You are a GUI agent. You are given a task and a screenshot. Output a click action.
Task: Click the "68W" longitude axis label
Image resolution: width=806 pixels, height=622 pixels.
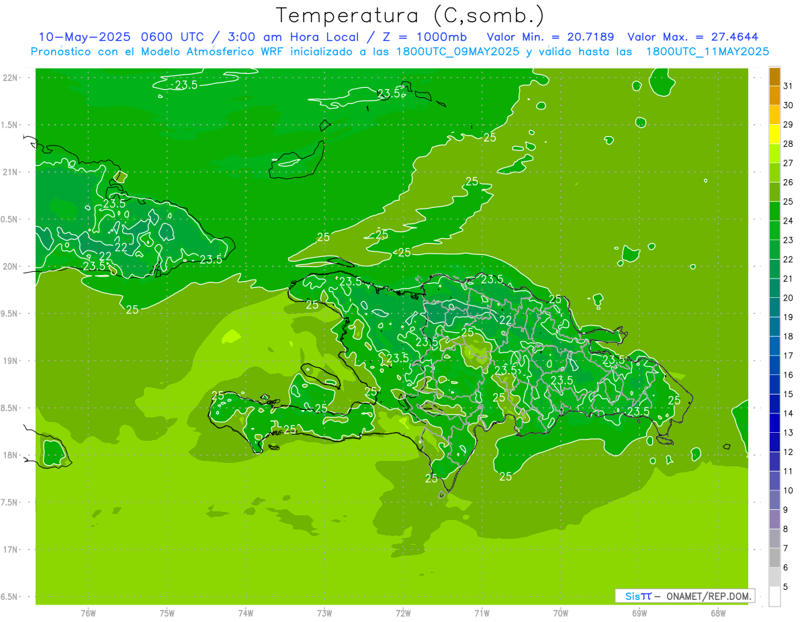point(718,613)
